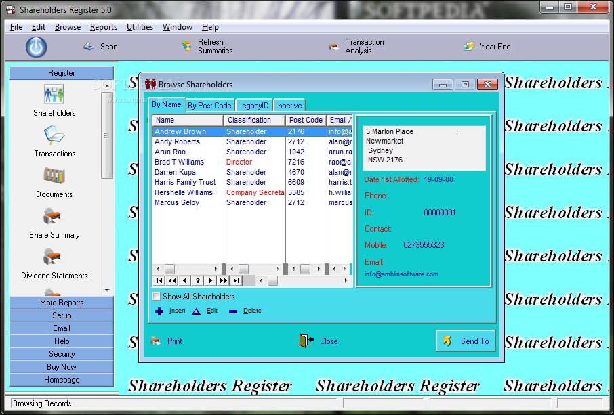This screenshot has height=415, width=614.
Task: Click the Refresh Summaries icon
Action: [186, 47]
